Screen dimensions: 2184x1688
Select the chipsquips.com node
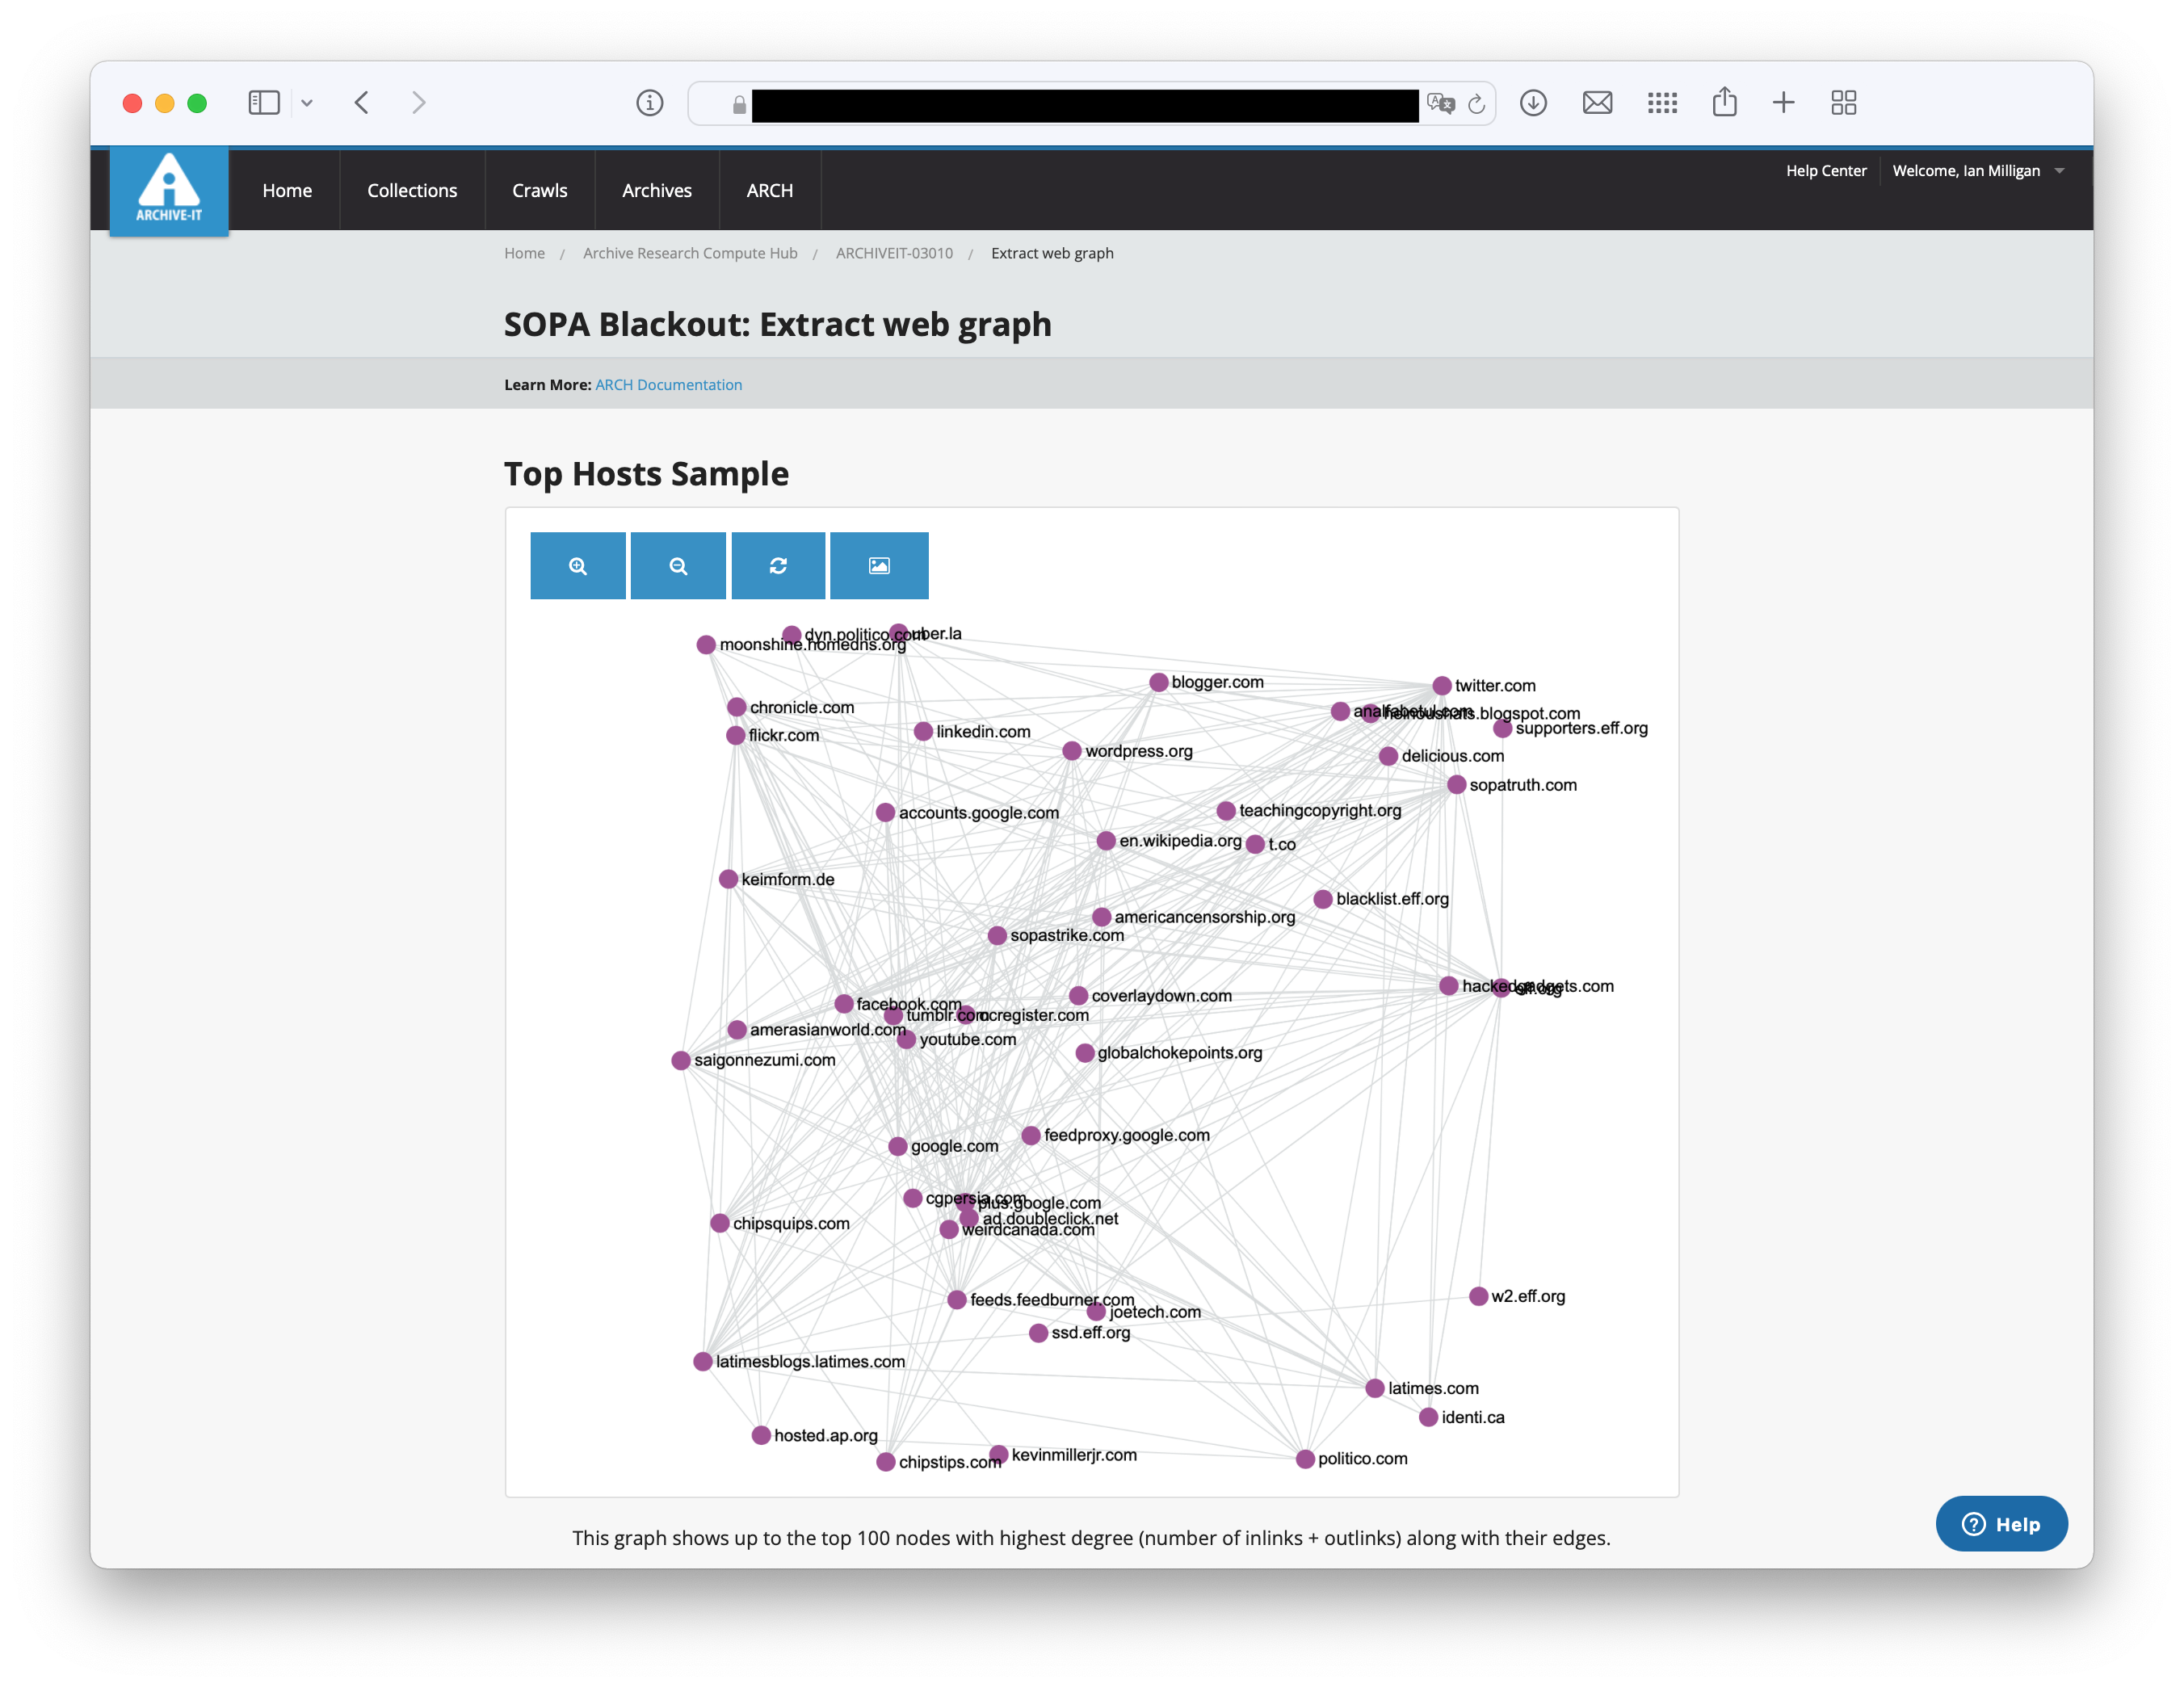pyautogui.click(x=719, y=1223)
